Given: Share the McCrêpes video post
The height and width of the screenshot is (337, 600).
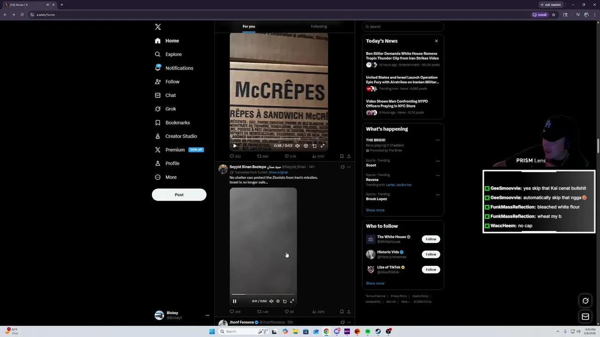Looking at the screenshot, I should 349,156.
